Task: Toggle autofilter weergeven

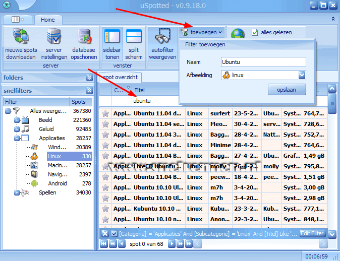Action: 162,44
